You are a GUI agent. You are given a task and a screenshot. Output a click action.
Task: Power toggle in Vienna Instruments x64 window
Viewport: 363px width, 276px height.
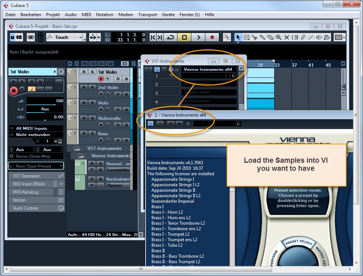150,124
